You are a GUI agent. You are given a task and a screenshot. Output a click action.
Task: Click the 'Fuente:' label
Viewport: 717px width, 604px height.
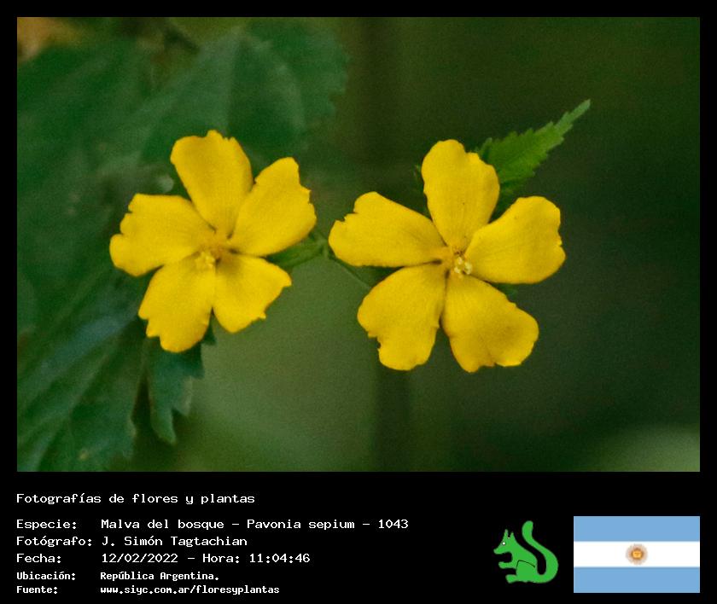38,589
